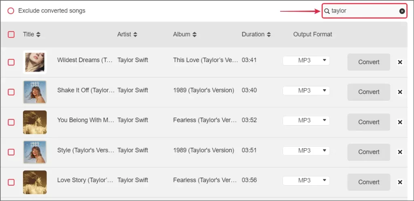Sort by Artist column arrows
Screen dimensions: 414x201
[x=135, y=35]
